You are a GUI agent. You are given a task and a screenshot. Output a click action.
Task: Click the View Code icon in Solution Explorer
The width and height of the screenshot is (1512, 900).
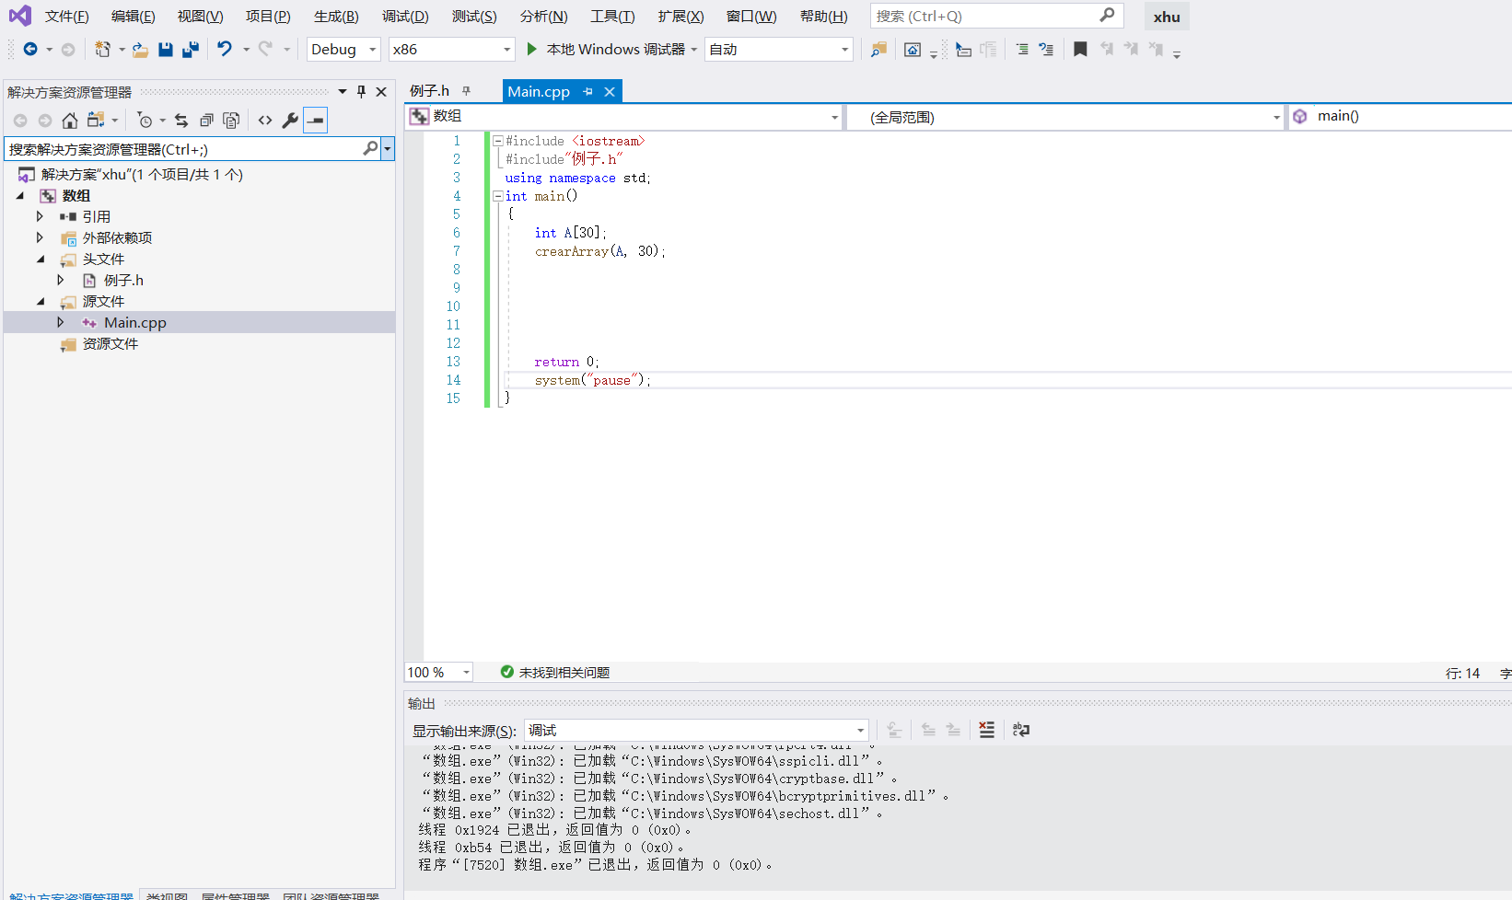coord(265,121)
